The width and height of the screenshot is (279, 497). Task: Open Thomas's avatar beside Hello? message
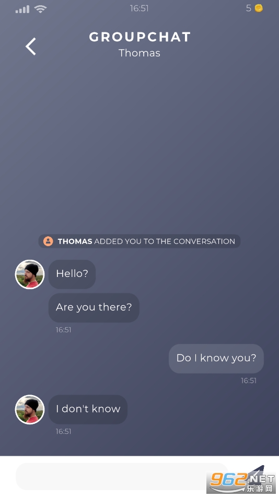tap(30, 274)
